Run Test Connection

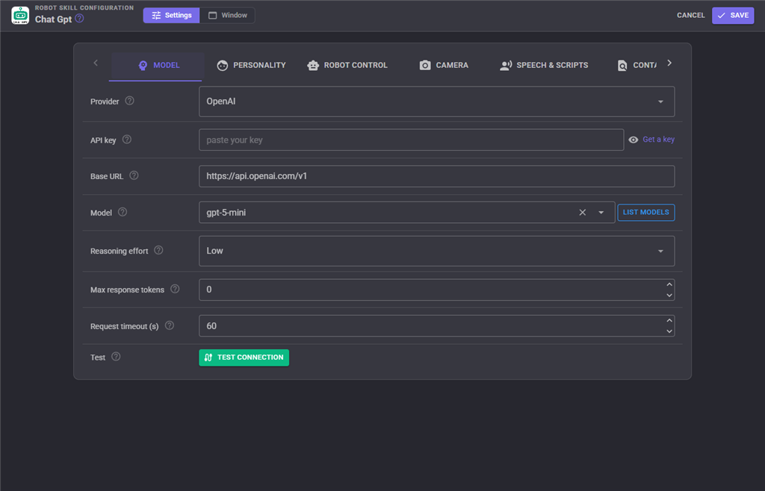244,357
